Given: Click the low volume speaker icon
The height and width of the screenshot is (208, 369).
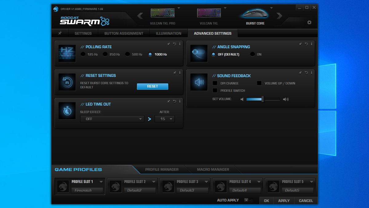Looking at the screenshot, I should pos(242,99).
